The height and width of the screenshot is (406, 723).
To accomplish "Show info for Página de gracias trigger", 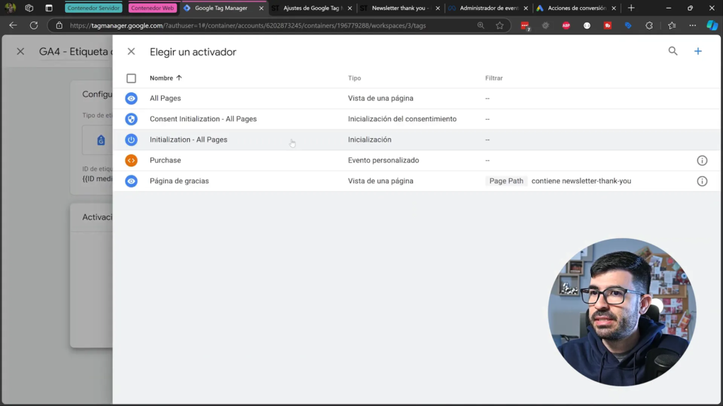I will click(702, 181).
